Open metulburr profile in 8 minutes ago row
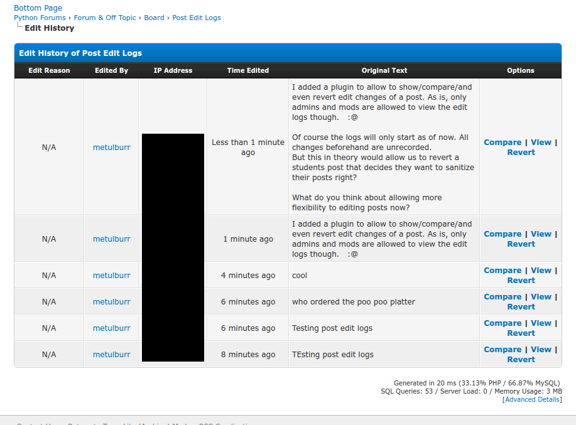The width and height of the screenshot is (576, 425). [x=112, y=355]
